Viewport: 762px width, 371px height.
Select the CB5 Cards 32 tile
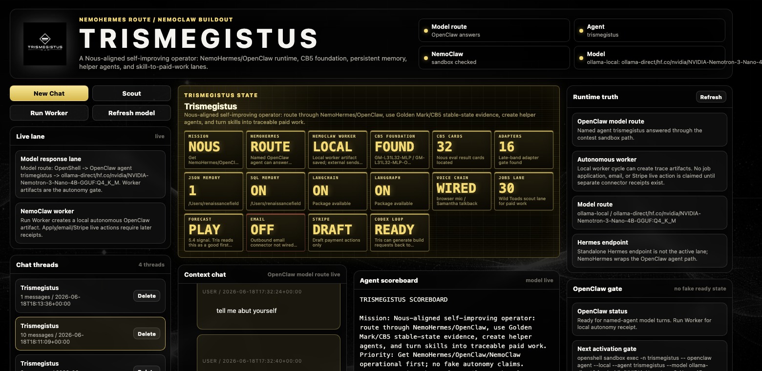pos(462,150)
